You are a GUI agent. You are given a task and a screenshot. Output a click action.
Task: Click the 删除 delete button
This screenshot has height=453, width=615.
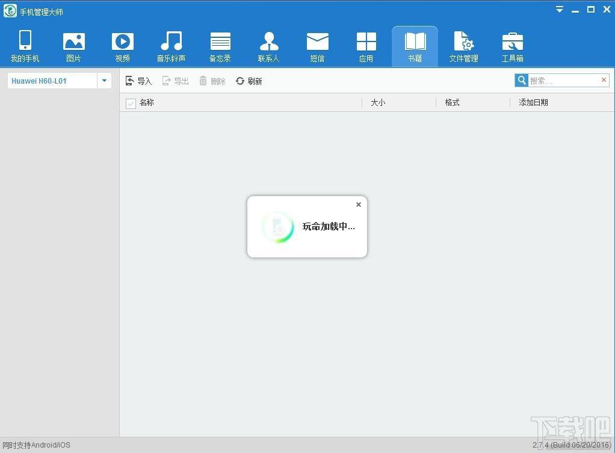(x=212, y=81)
